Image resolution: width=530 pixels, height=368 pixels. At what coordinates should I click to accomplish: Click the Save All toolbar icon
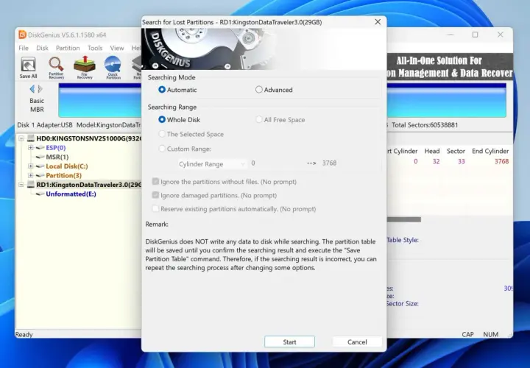[x=28, y=67]
